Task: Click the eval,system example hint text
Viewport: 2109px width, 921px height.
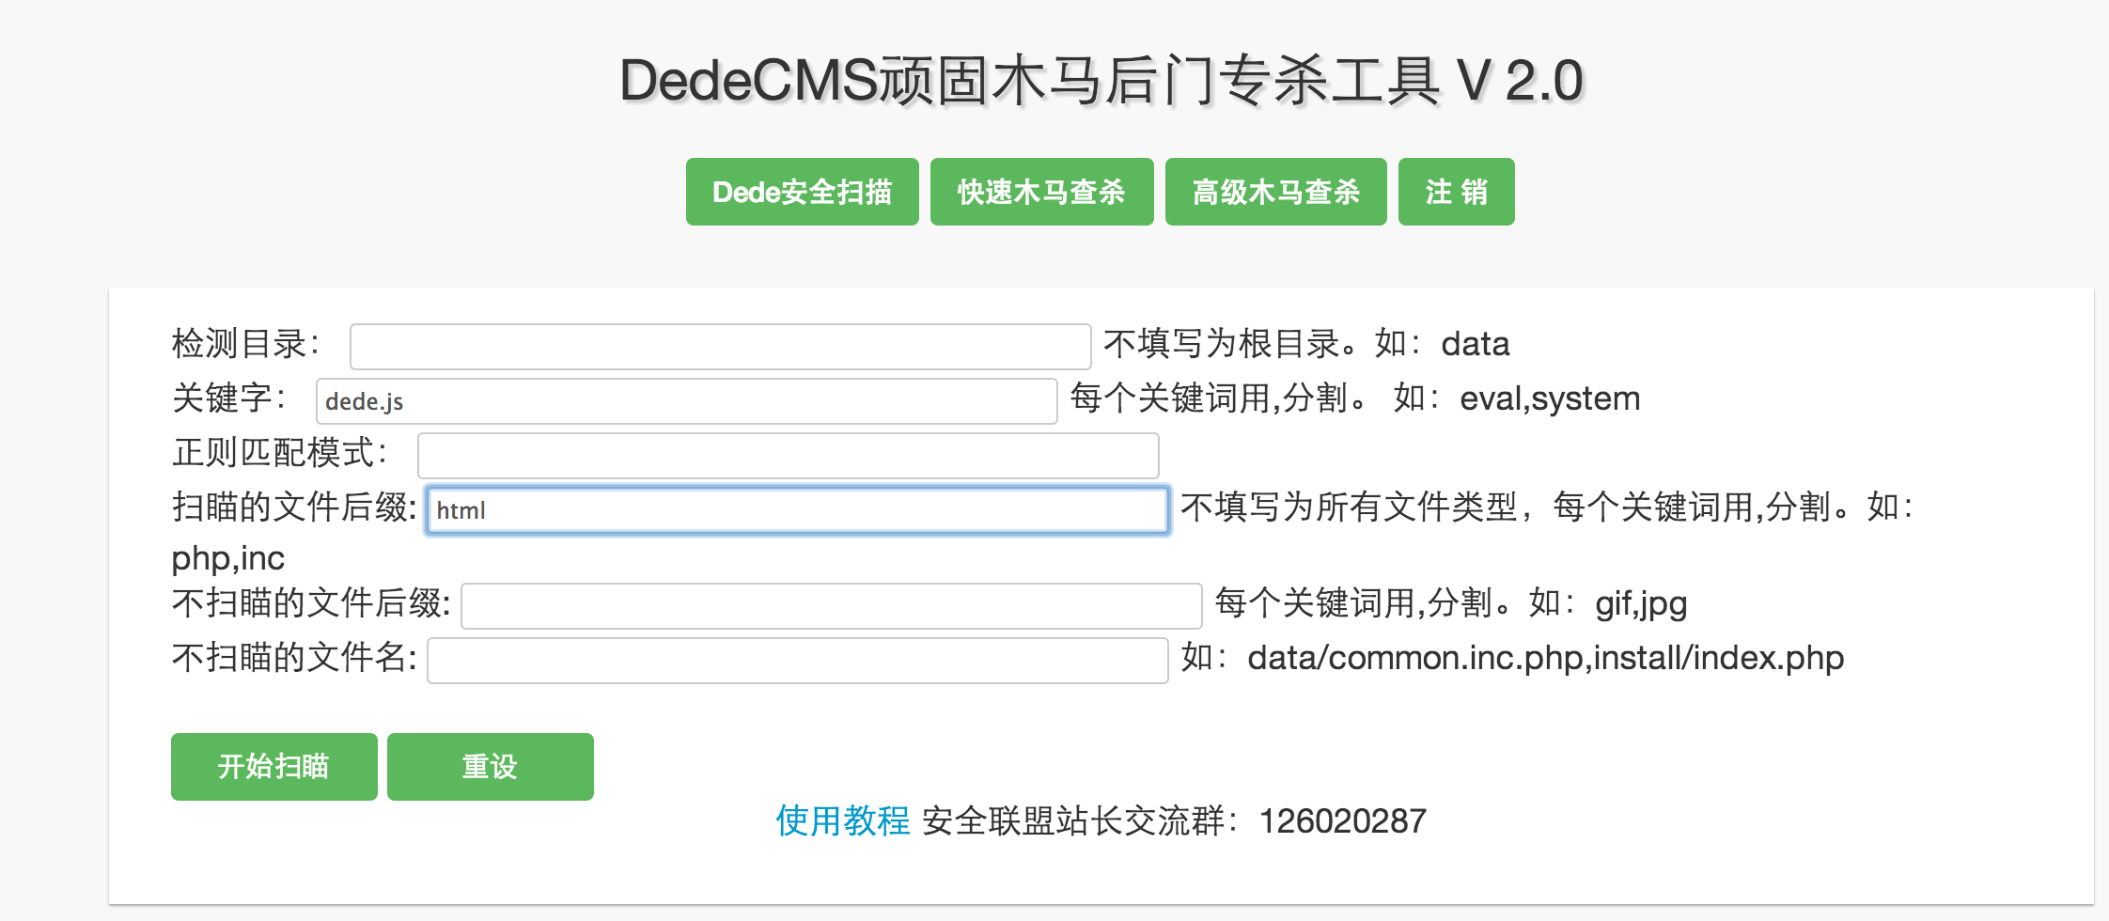Action: coord(1549,398)
